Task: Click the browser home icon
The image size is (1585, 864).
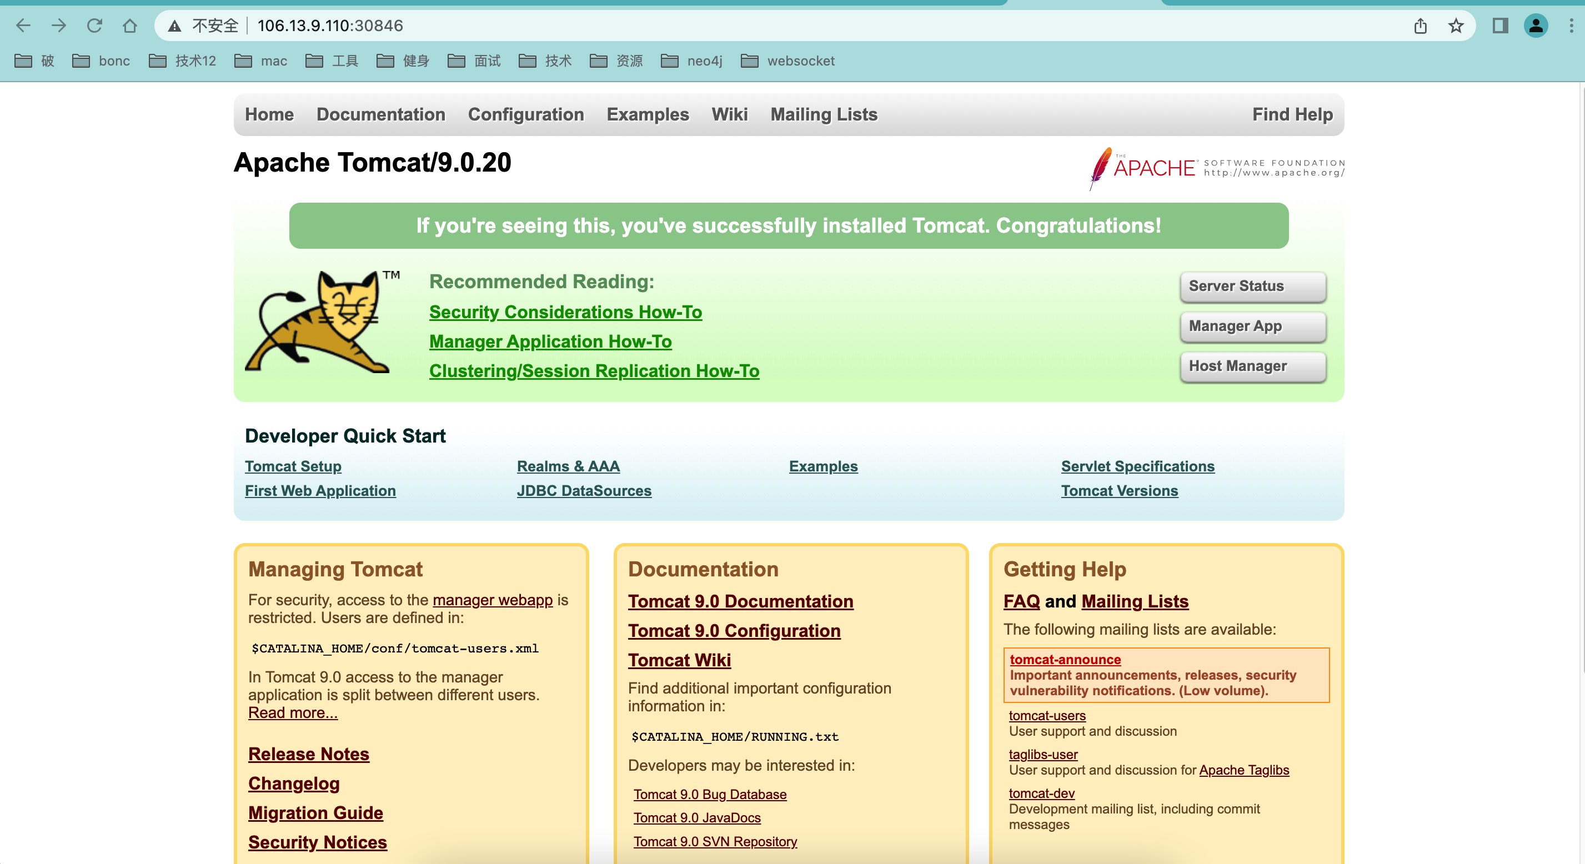Action: coord(130,26)
